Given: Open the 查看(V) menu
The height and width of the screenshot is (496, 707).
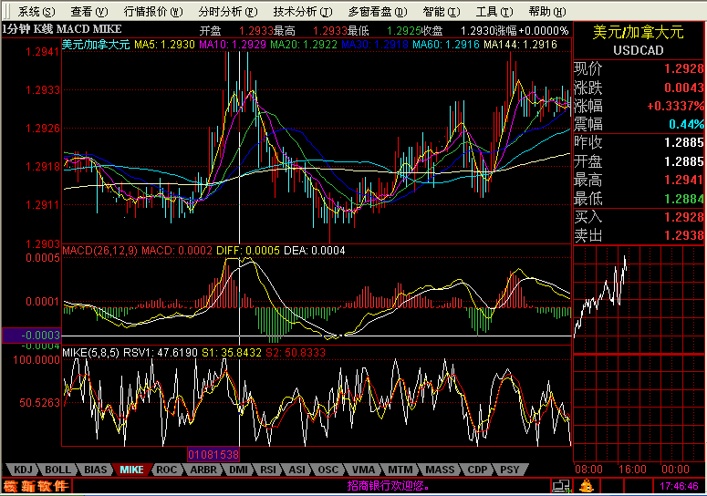Looking at the screenshot, I should point(88,11).
